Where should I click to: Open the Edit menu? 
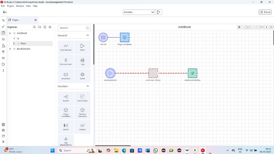pyautogui.click(x=3, y=6)
